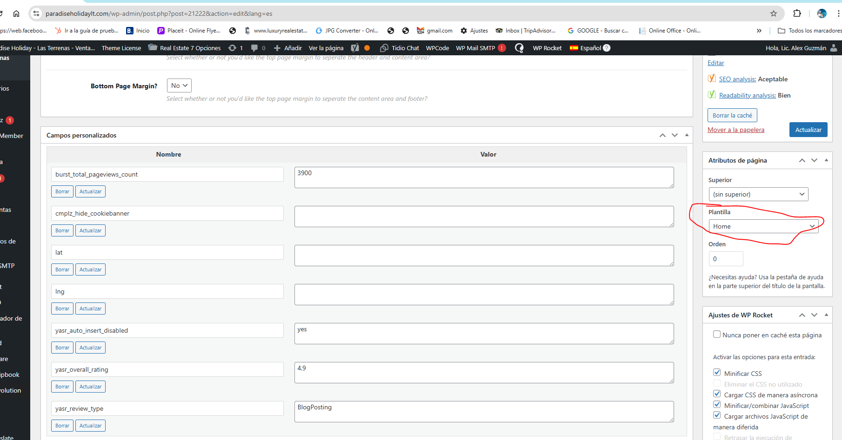Move Ajustes de WP Rocket panel up
The width and height of the screenshot is (842, 440).
pyautogui.click(x=802, y=315)
